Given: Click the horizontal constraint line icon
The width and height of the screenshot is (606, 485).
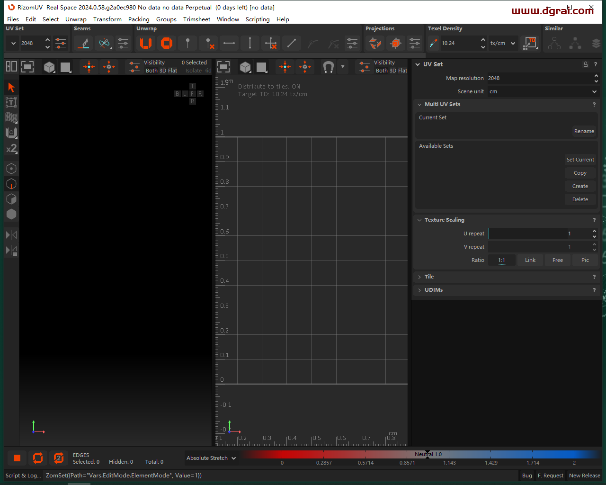Looking at the screenshot, I should click(229, 43).
